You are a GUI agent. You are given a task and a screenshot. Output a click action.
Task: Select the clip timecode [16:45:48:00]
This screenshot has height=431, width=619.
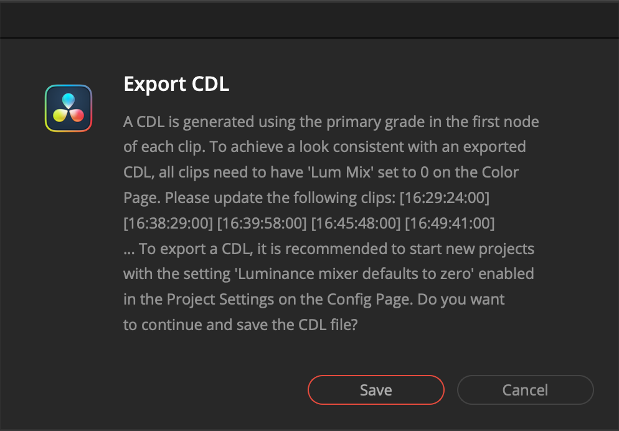point(356,224)
